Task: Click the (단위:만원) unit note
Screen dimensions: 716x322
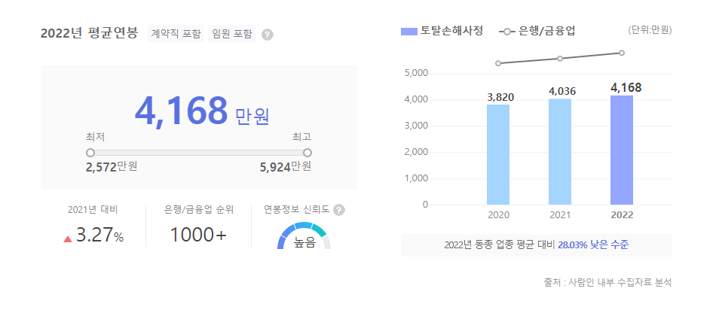Action: pos(650,31)
